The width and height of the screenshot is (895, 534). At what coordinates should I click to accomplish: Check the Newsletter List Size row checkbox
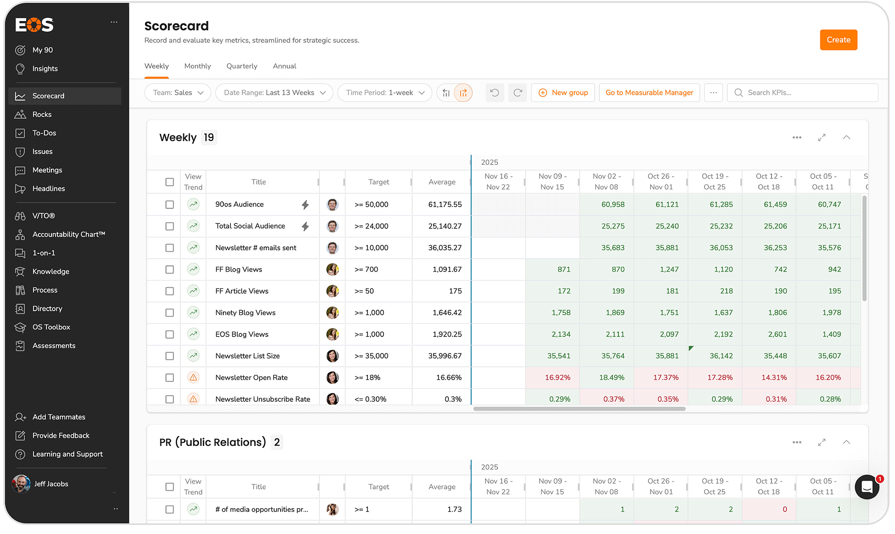pos(170,356)
